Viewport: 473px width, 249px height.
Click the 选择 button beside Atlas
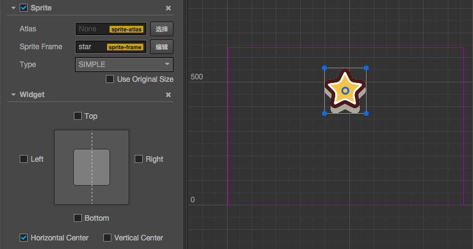(162, 29)
